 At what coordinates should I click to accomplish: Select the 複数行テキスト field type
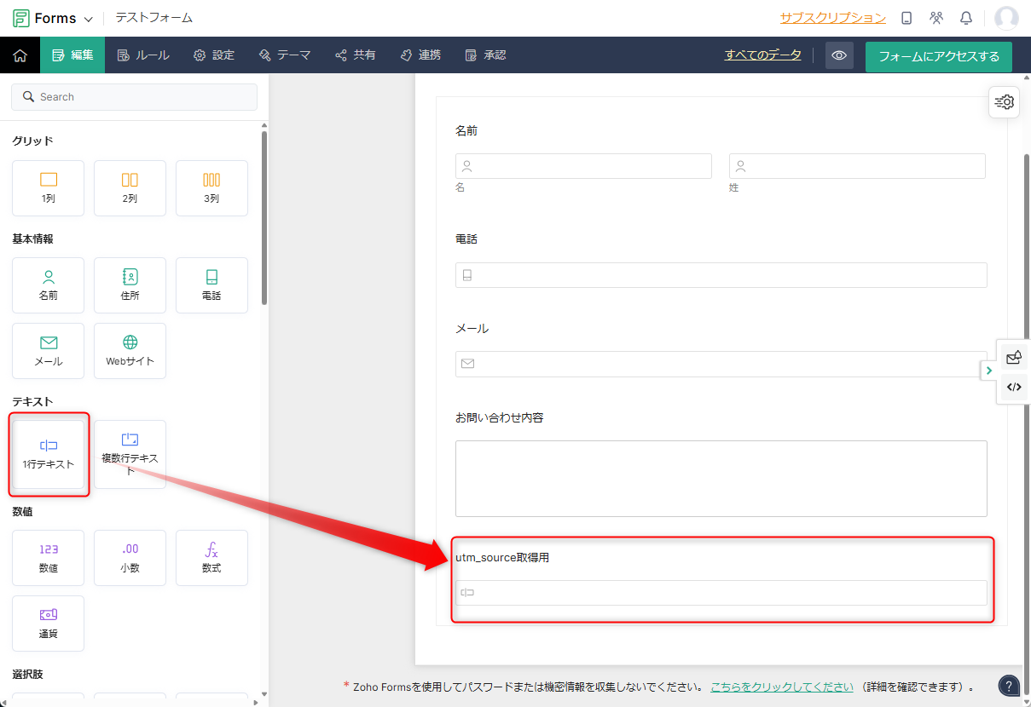(130, 454)
